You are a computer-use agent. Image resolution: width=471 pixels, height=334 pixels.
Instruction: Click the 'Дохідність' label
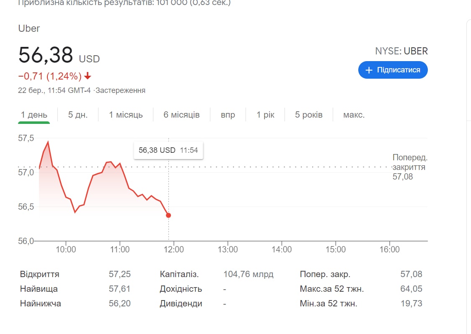click(x=181, y=289)
